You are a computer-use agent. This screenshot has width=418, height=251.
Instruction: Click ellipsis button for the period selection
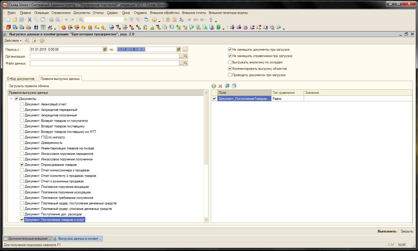point(185,50)
